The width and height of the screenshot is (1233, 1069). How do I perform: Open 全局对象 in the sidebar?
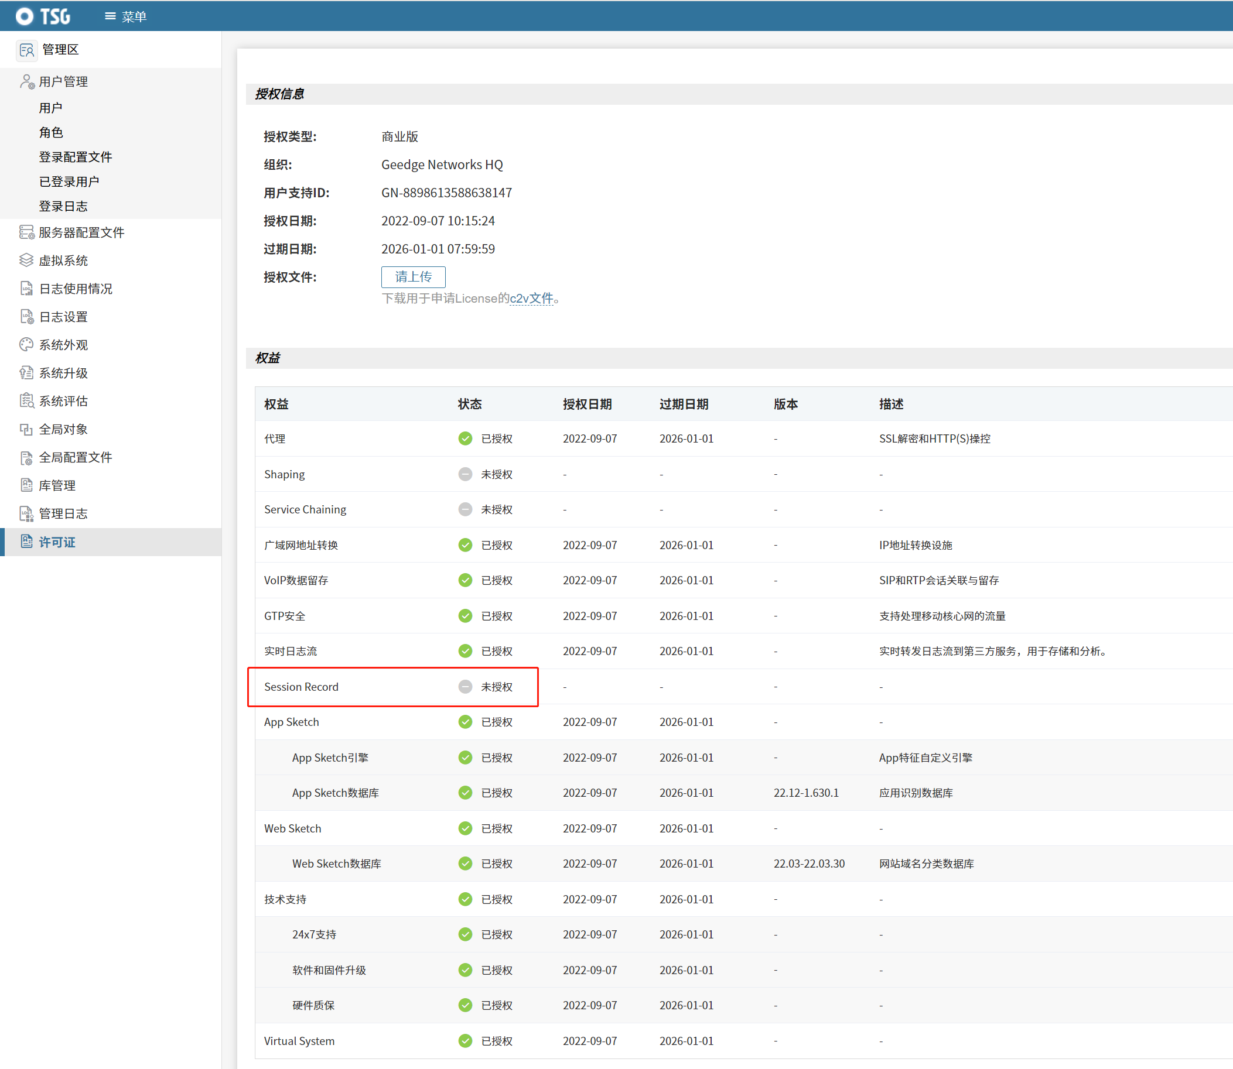(x=63, y=430)
